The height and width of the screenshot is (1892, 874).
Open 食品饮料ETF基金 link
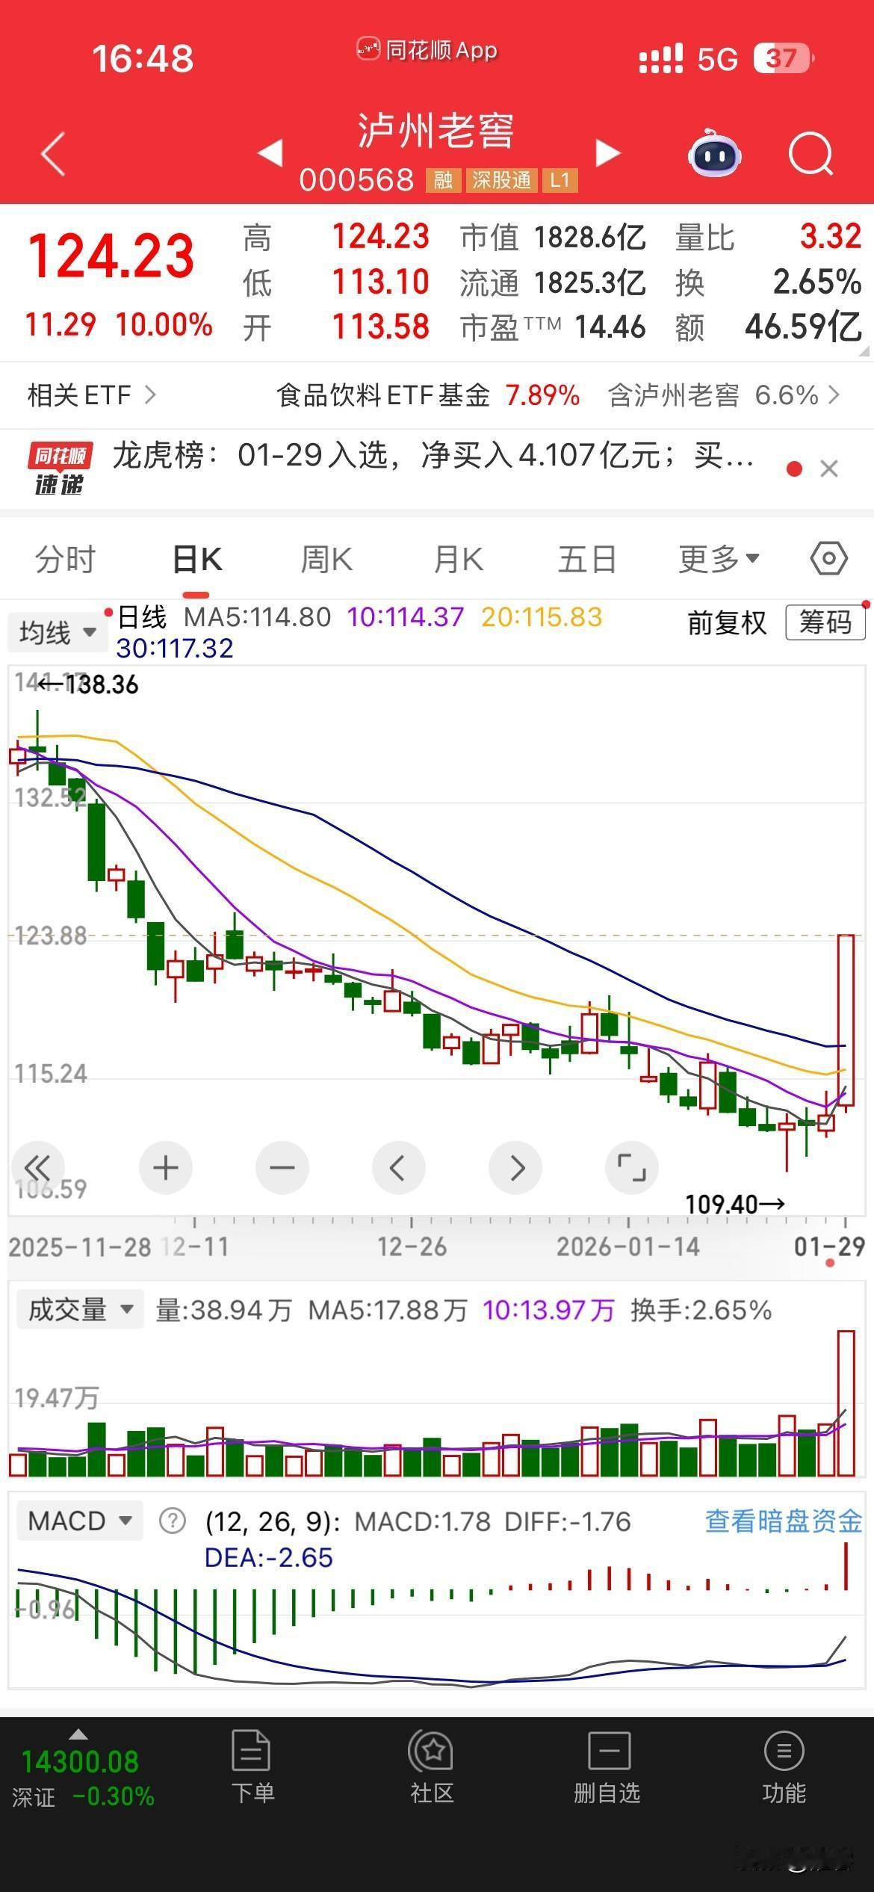428,395
